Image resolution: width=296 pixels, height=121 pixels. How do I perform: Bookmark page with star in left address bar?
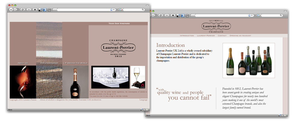coord(111,10)
